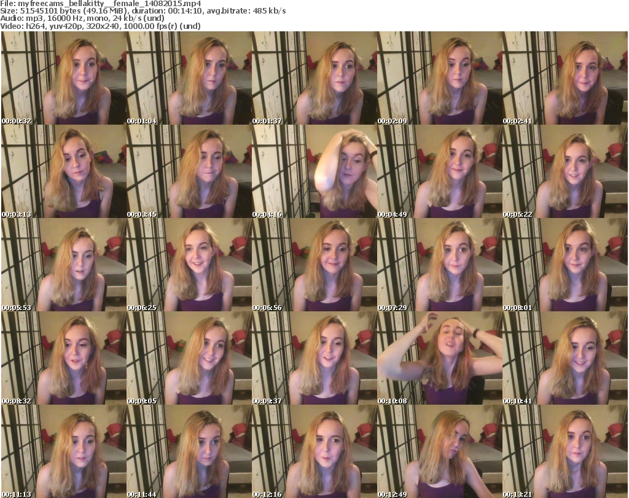Pick the frame with timestamp 00:06:25
The width and height of the screenshot is (629, 498).
pyautogui.click(x=189, y=265)
